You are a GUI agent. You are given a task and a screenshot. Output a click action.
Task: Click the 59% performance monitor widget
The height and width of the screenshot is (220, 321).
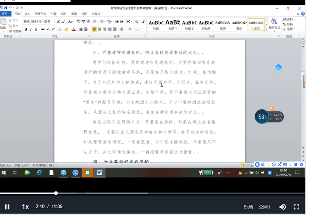point(262,117)
